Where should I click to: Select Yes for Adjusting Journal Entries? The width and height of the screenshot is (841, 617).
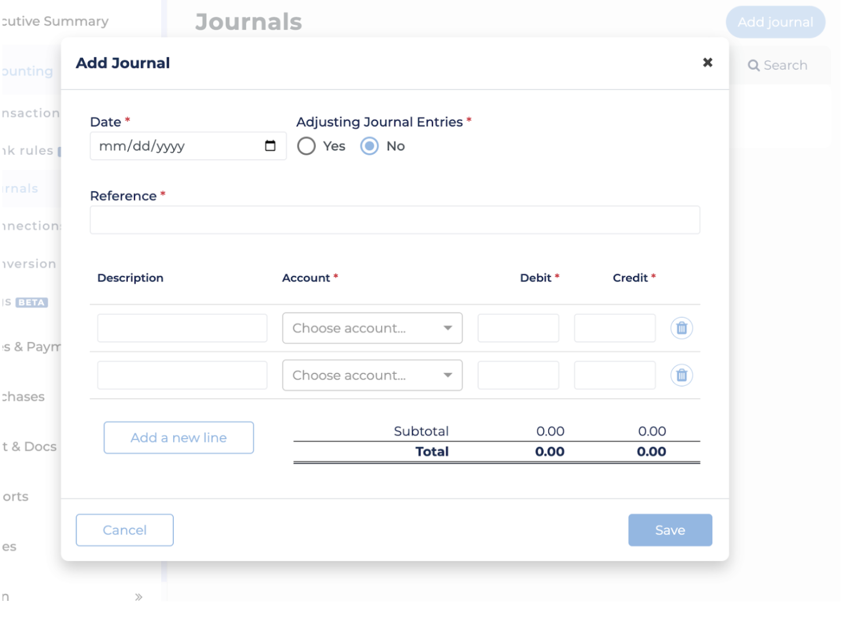click(x=307, y=146)
